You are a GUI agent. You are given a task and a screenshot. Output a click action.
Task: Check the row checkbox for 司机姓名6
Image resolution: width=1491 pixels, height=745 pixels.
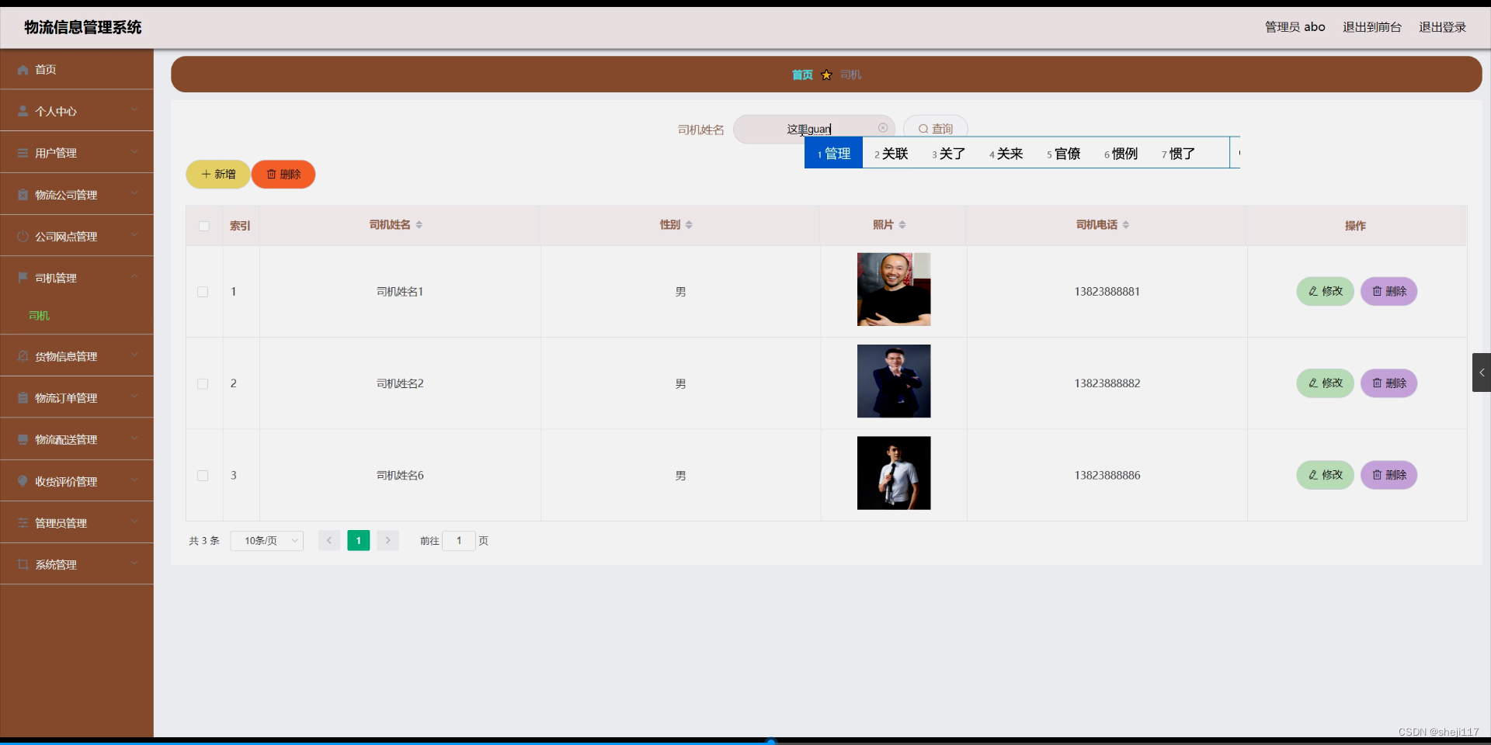pyautogui.click(x=203, y=476)
